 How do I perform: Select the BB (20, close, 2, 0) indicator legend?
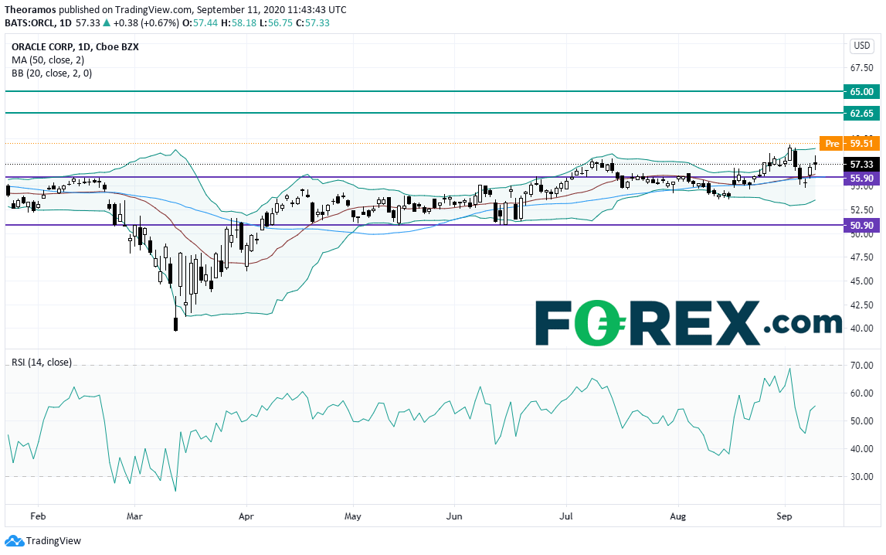pos(52,73)
